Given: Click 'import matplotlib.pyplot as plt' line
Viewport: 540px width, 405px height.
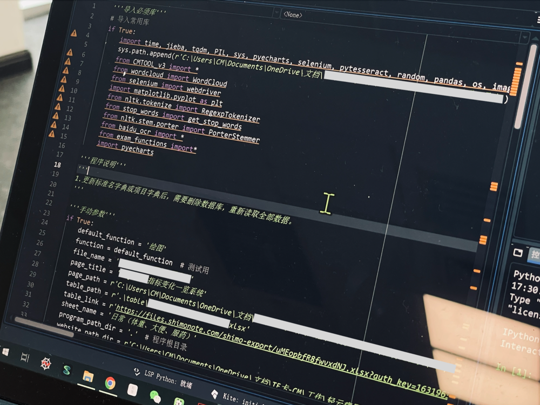Looking at the screenshot, I should pyautogui.click(x=166, y=95).
